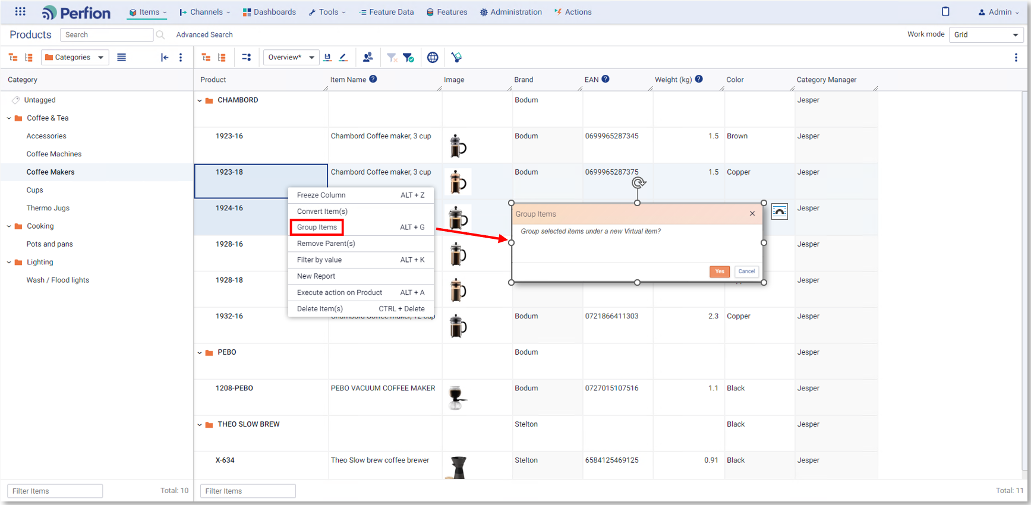This screenshot has width=1031, height=505.
Task: Select Group Items in the context menu
Action: coord(361,228)
